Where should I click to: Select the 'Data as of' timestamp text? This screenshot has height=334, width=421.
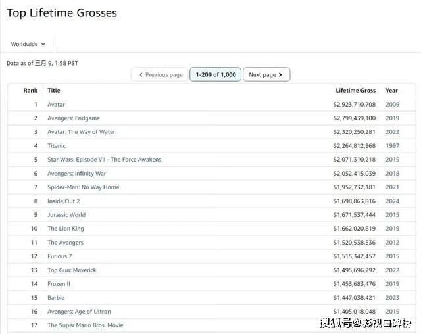pyautogui.click(x=42, y=63)
